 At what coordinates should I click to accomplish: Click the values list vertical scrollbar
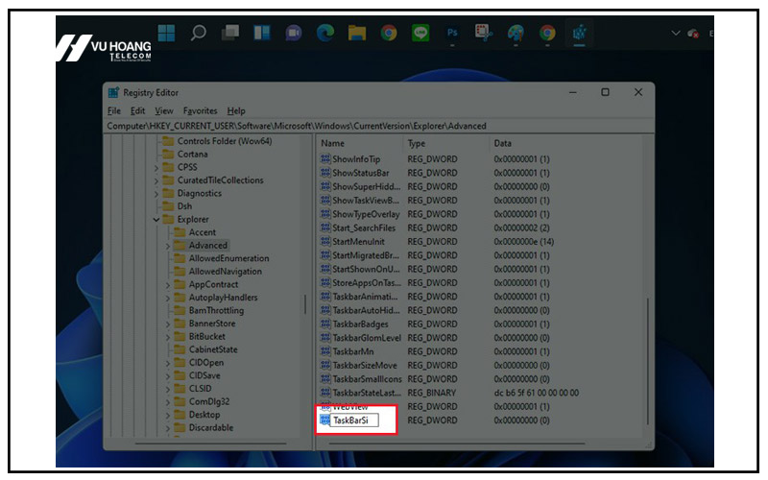pos(648,365)
